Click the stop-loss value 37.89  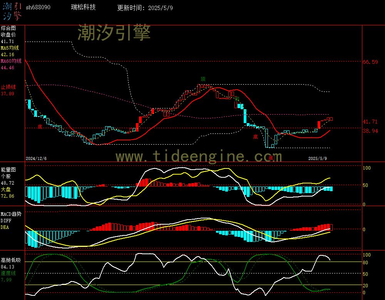point(7,94)
